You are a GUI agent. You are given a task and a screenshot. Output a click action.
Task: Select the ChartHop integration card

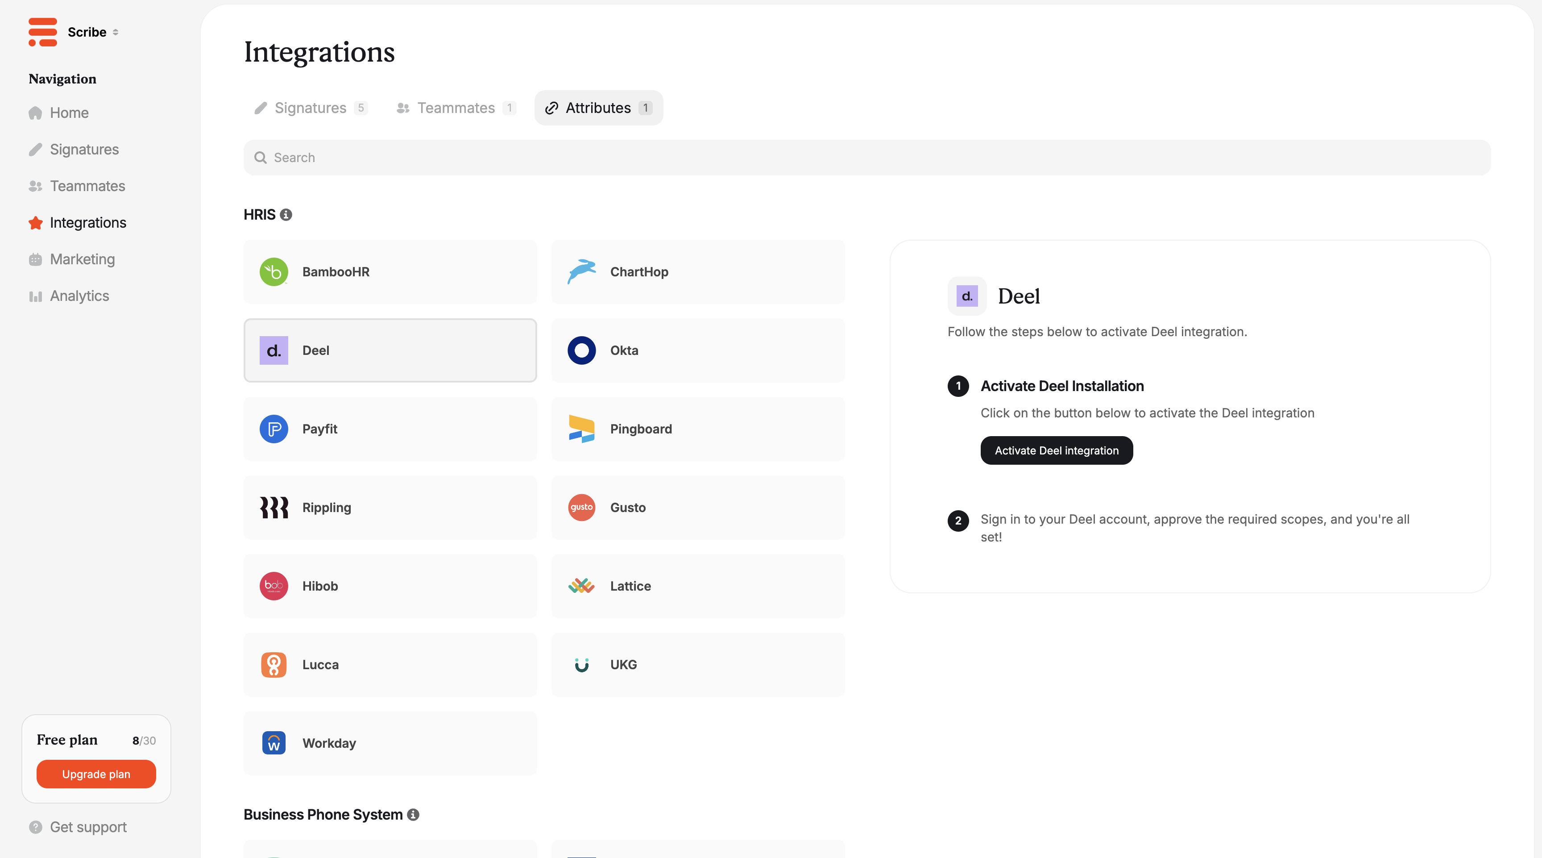coord(698,272)
